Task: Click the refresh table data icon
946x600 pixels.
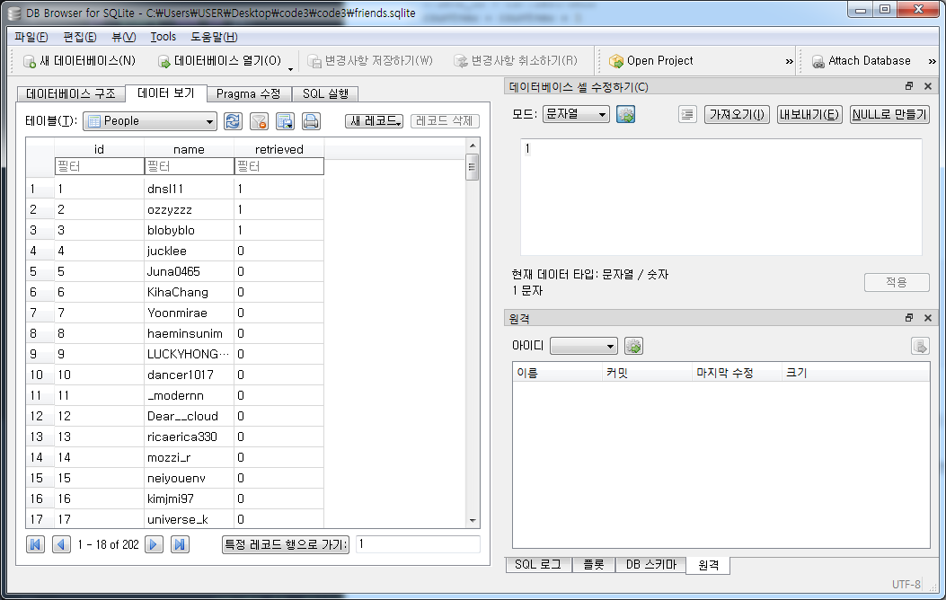Action: (233, 121)
